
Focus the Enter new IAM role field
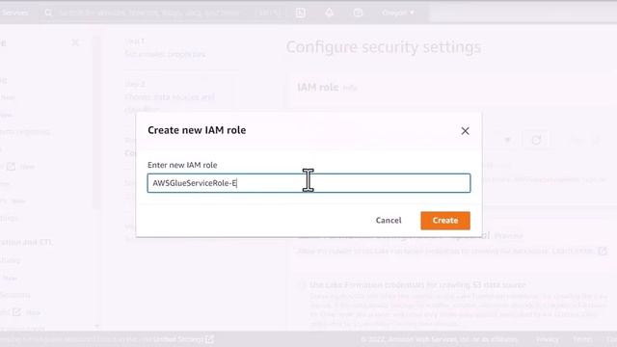(308, 183)
